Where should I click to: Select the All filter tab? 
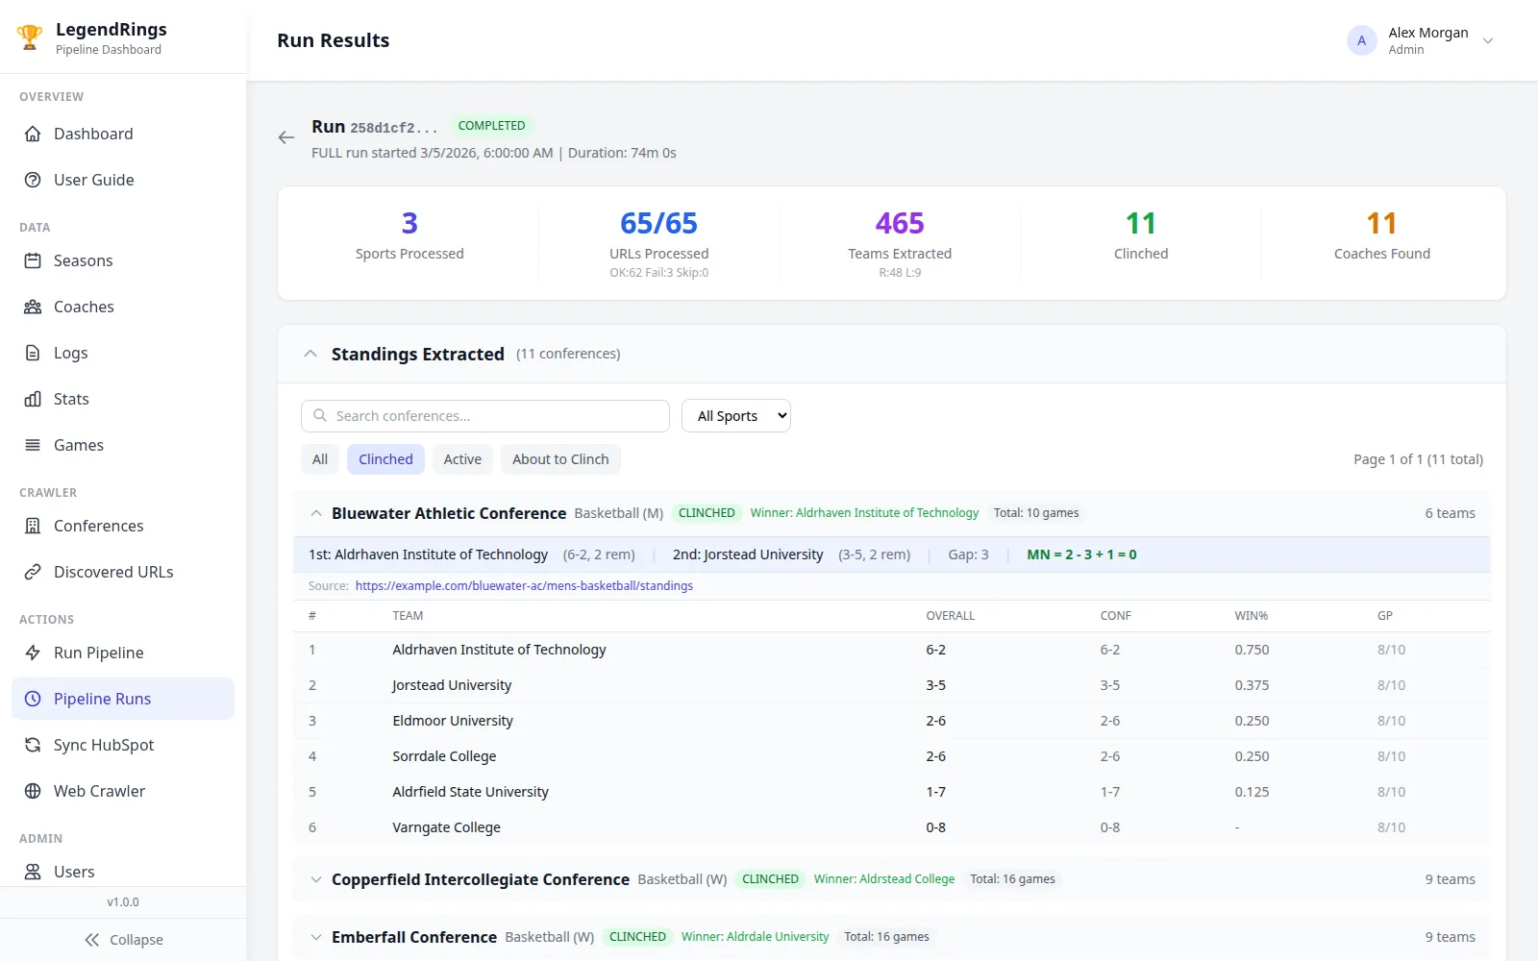320,459
